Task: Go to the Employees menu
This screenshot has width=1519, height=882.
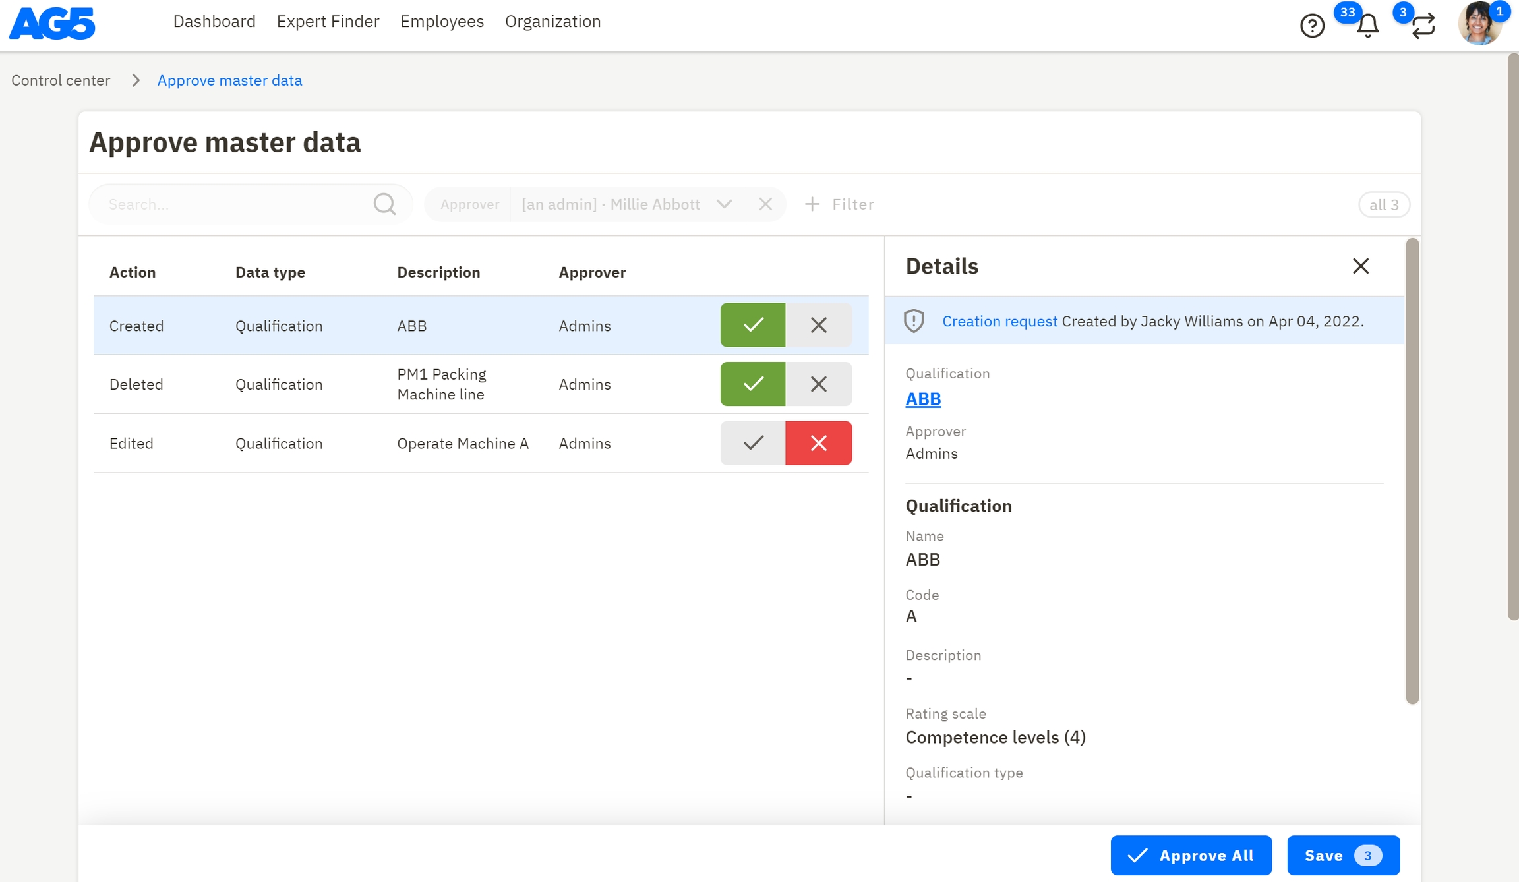Action: [x=442, y=22]
